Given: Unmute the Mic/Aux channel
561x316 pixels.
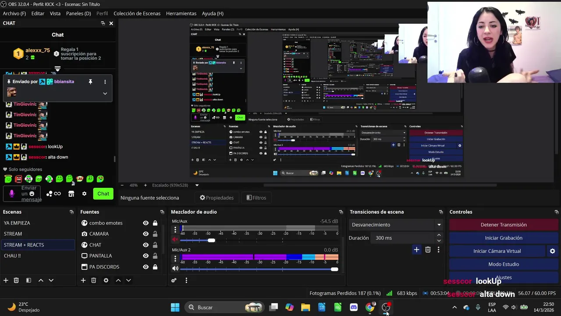Looking at the screenshot, I should (175, 240).
